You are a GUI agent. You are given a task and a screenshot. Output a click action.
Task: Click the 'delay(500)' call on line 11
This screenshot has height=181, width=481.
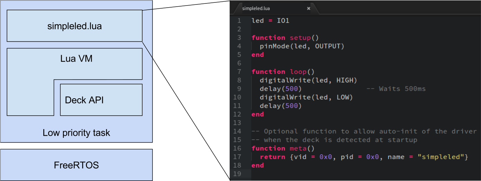(281, 106)
